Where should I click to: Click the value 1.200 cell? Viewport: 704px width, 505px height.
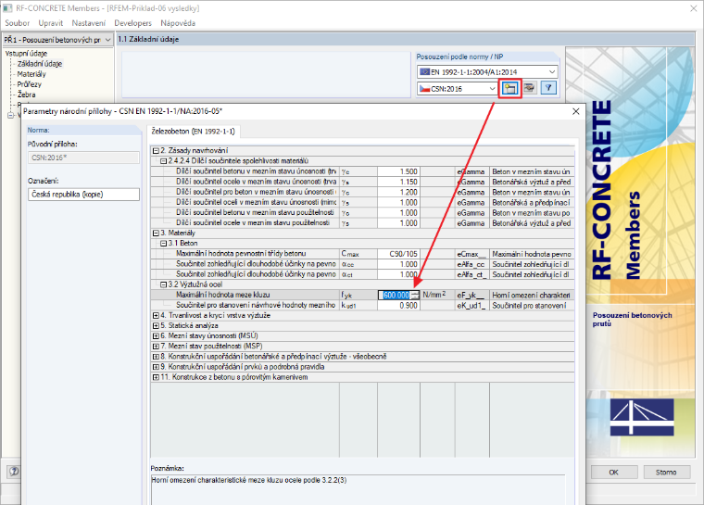pyautogui.click(x=398, y=193)
